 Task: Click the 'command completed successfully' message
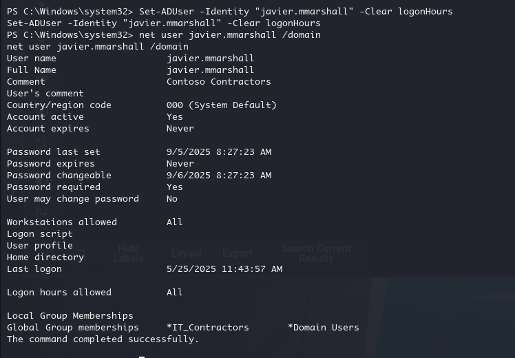103,339
